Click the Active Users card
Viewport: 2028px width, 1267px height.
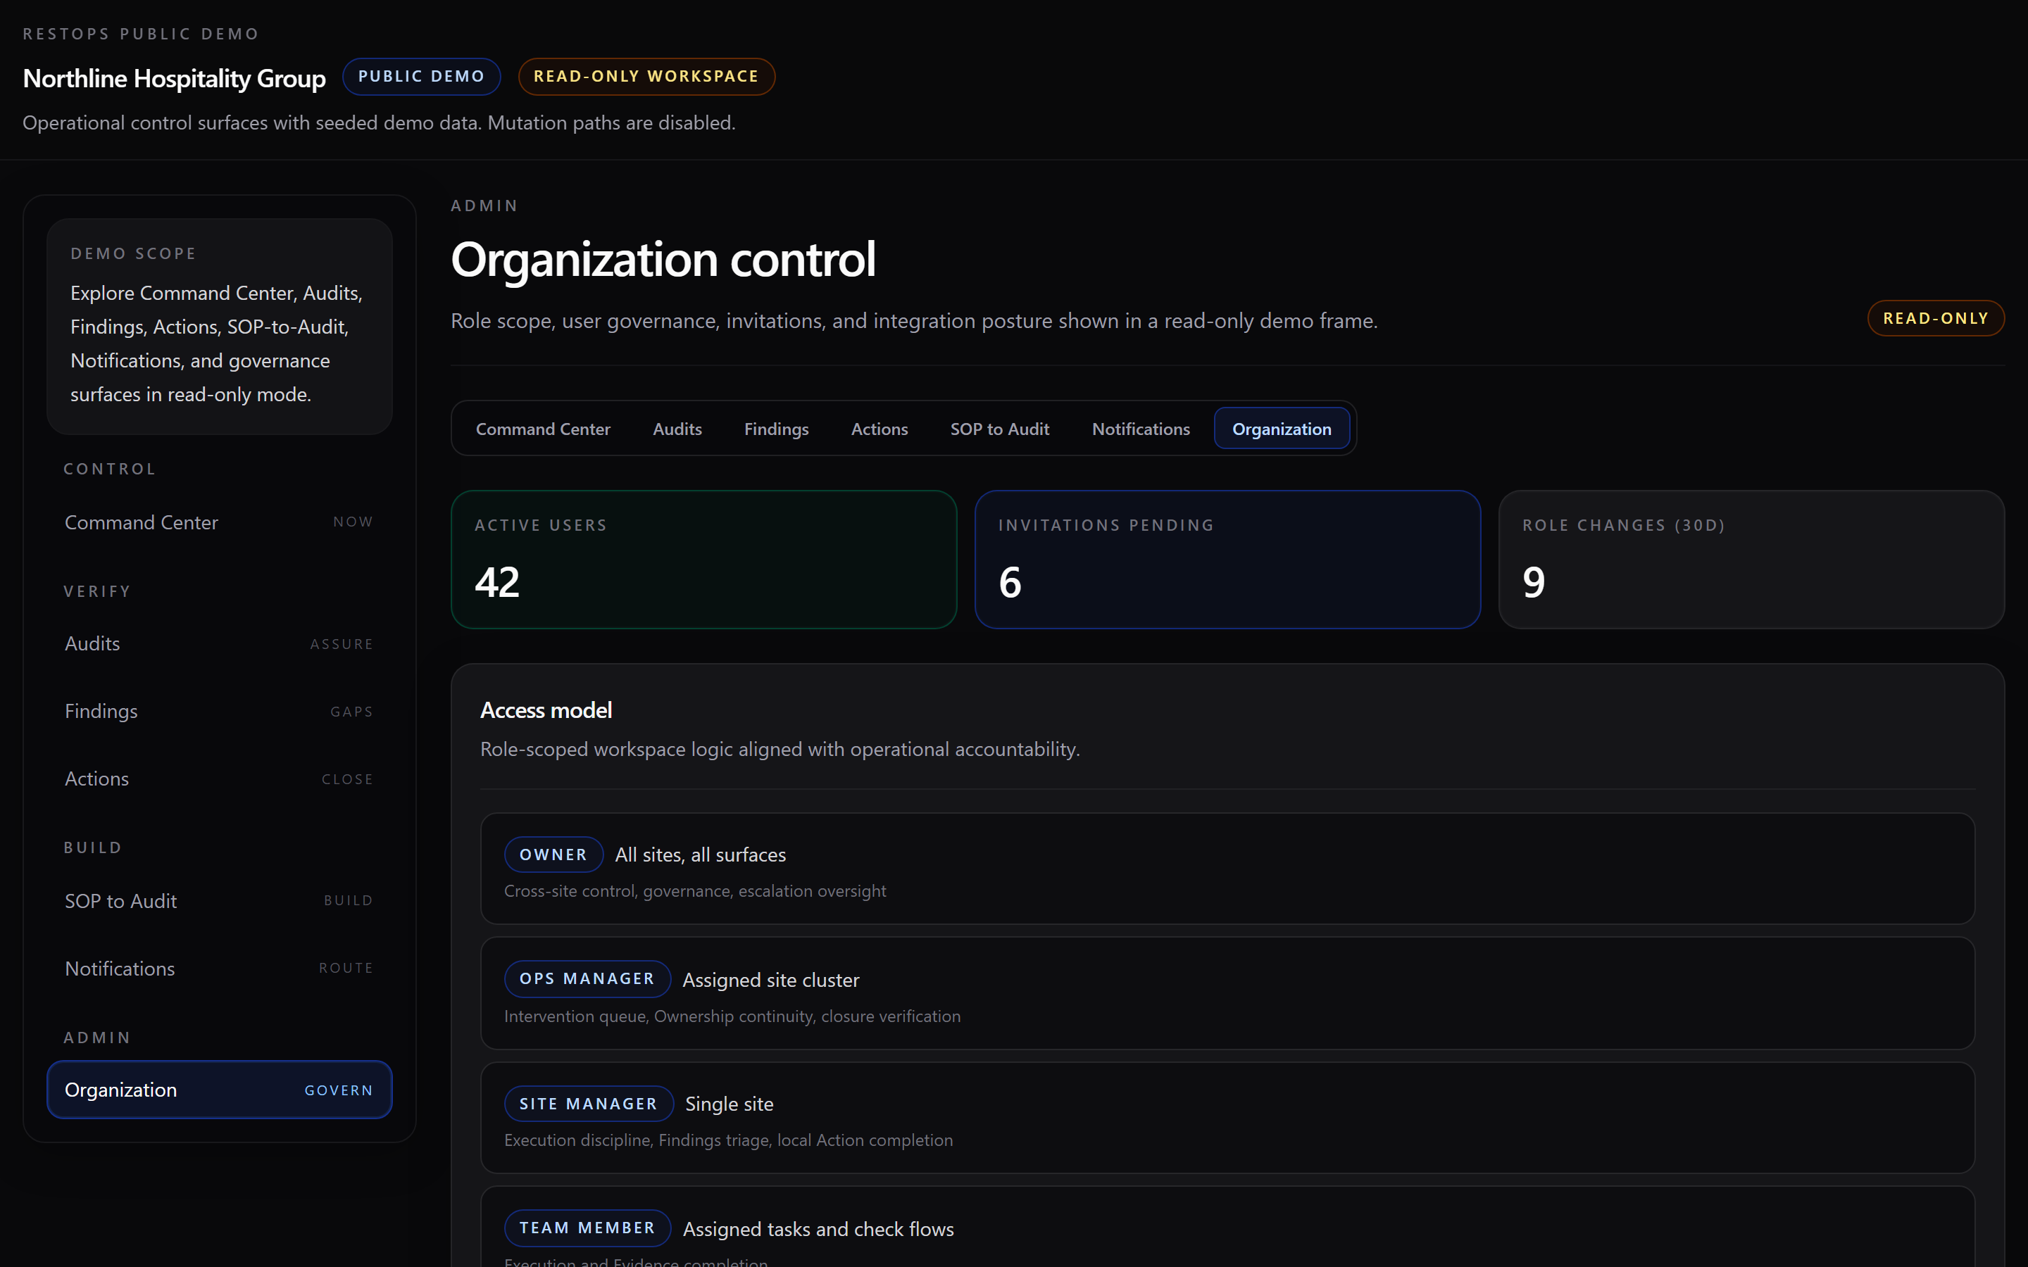coord(704,560)
